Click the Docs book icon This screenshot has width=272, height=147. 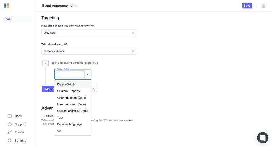point(10,116)
